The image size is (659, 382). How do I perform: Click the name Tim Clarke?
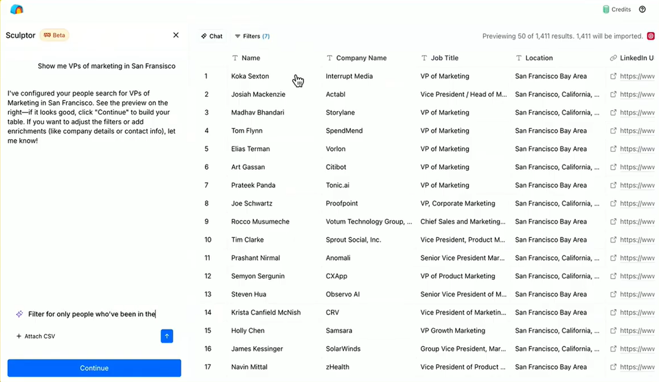click(x=247, y=239)
